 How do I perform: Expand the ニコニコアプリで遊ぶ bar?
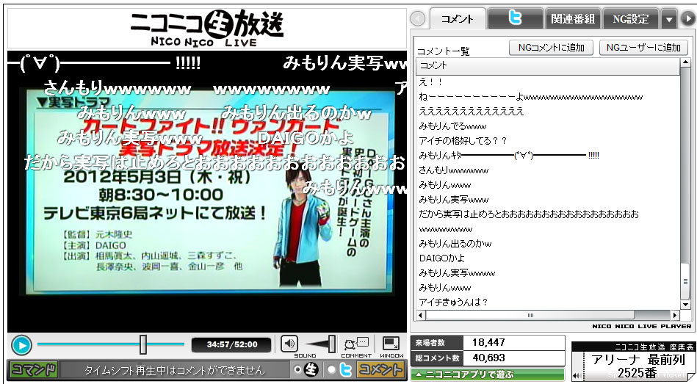click(x=488, y=374)
